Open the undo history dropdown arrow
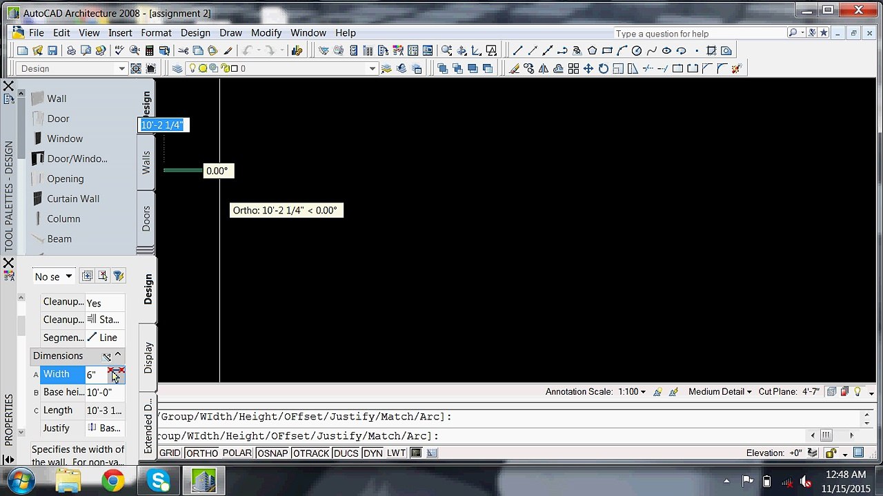This screenshot has width=883, height=496. click(258, 50)
